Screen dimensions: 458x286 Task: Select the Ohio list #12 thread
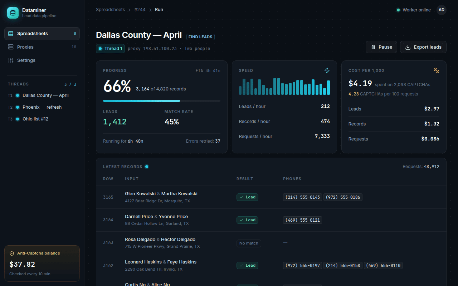coord(42,119)
